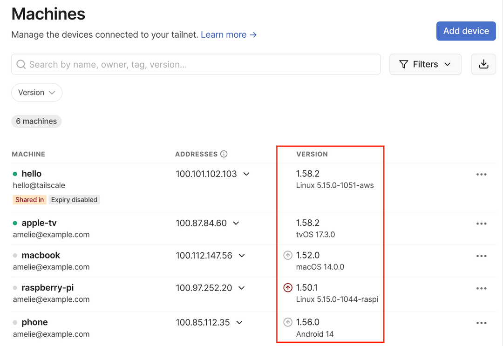
Task: Open the Filters dropdown
Action: (425, 64)
